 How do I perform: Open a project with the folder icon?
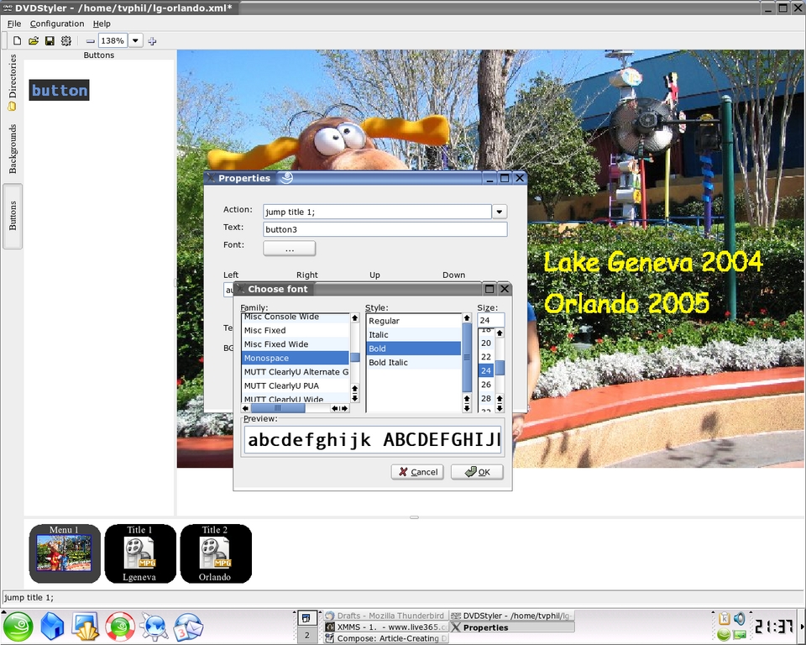pyautogui.click(x=34, y=40)
